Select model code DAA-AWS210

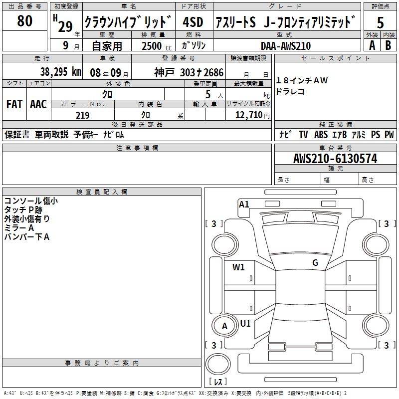(x=286, y=46)
